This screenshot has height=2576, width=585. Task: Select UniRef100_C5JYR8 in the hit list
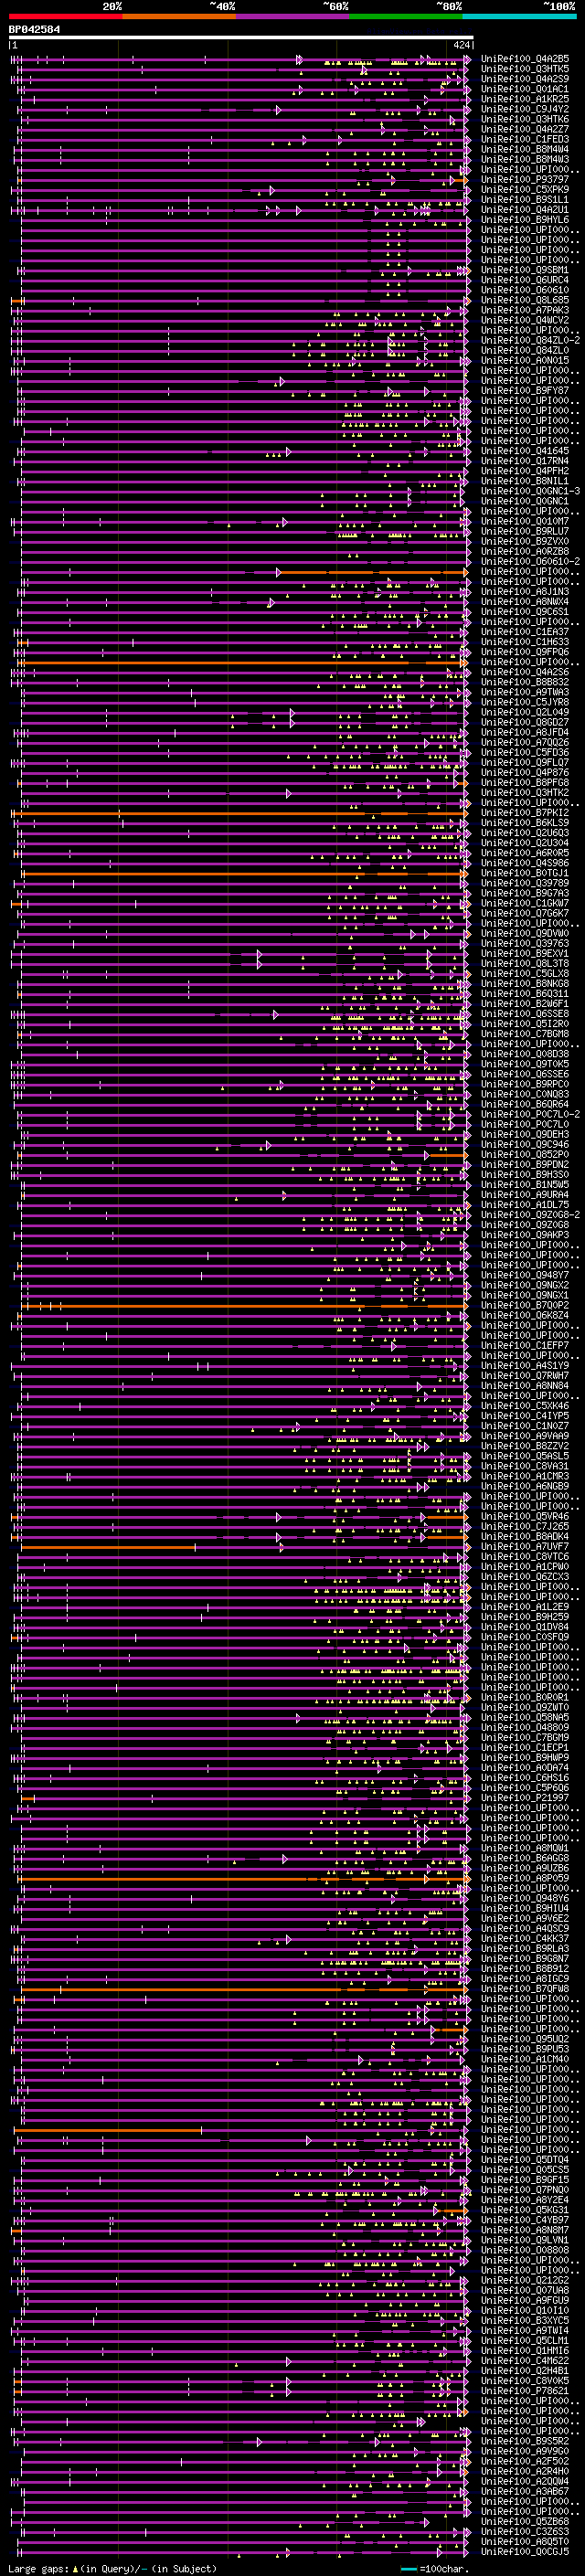click(x=525, y=702)
